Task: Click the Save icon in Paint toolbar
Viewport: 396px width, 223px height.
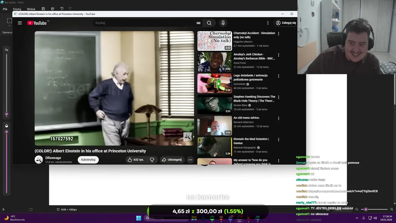Action: [43, 9]
